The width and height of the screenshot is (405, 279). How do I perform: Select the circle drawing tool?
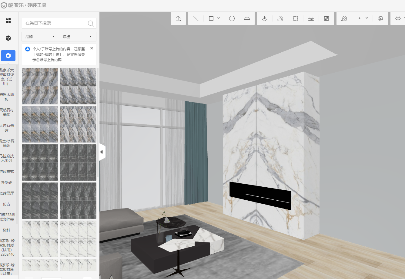[232, 18]
